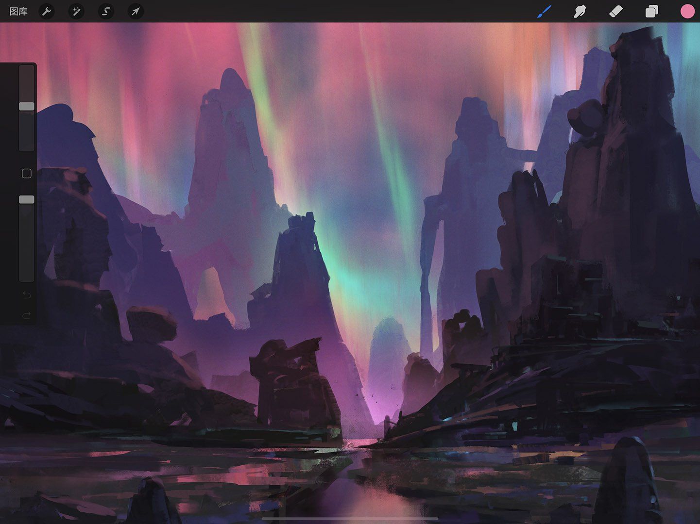Open the Adjustments magic wand menu

coord(76,11)
